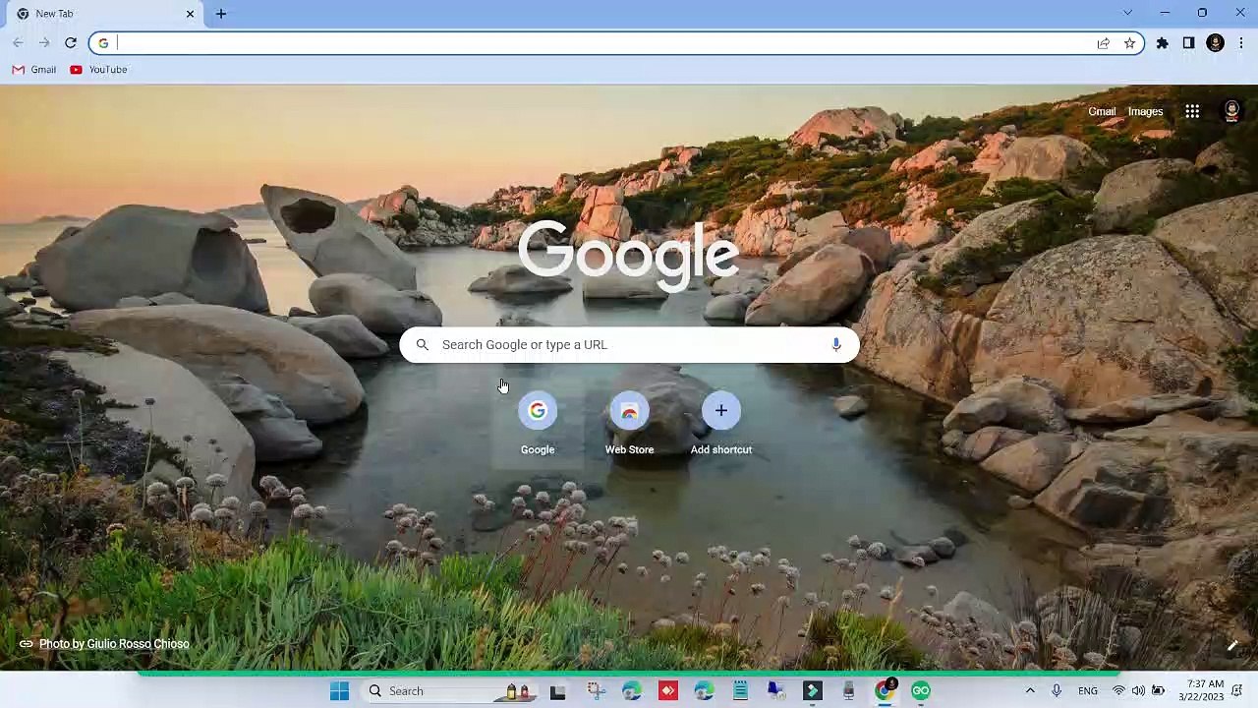Go forward using the forward arrow
Viewport: 1258px width, 708px height.
(x=44, y=42)
